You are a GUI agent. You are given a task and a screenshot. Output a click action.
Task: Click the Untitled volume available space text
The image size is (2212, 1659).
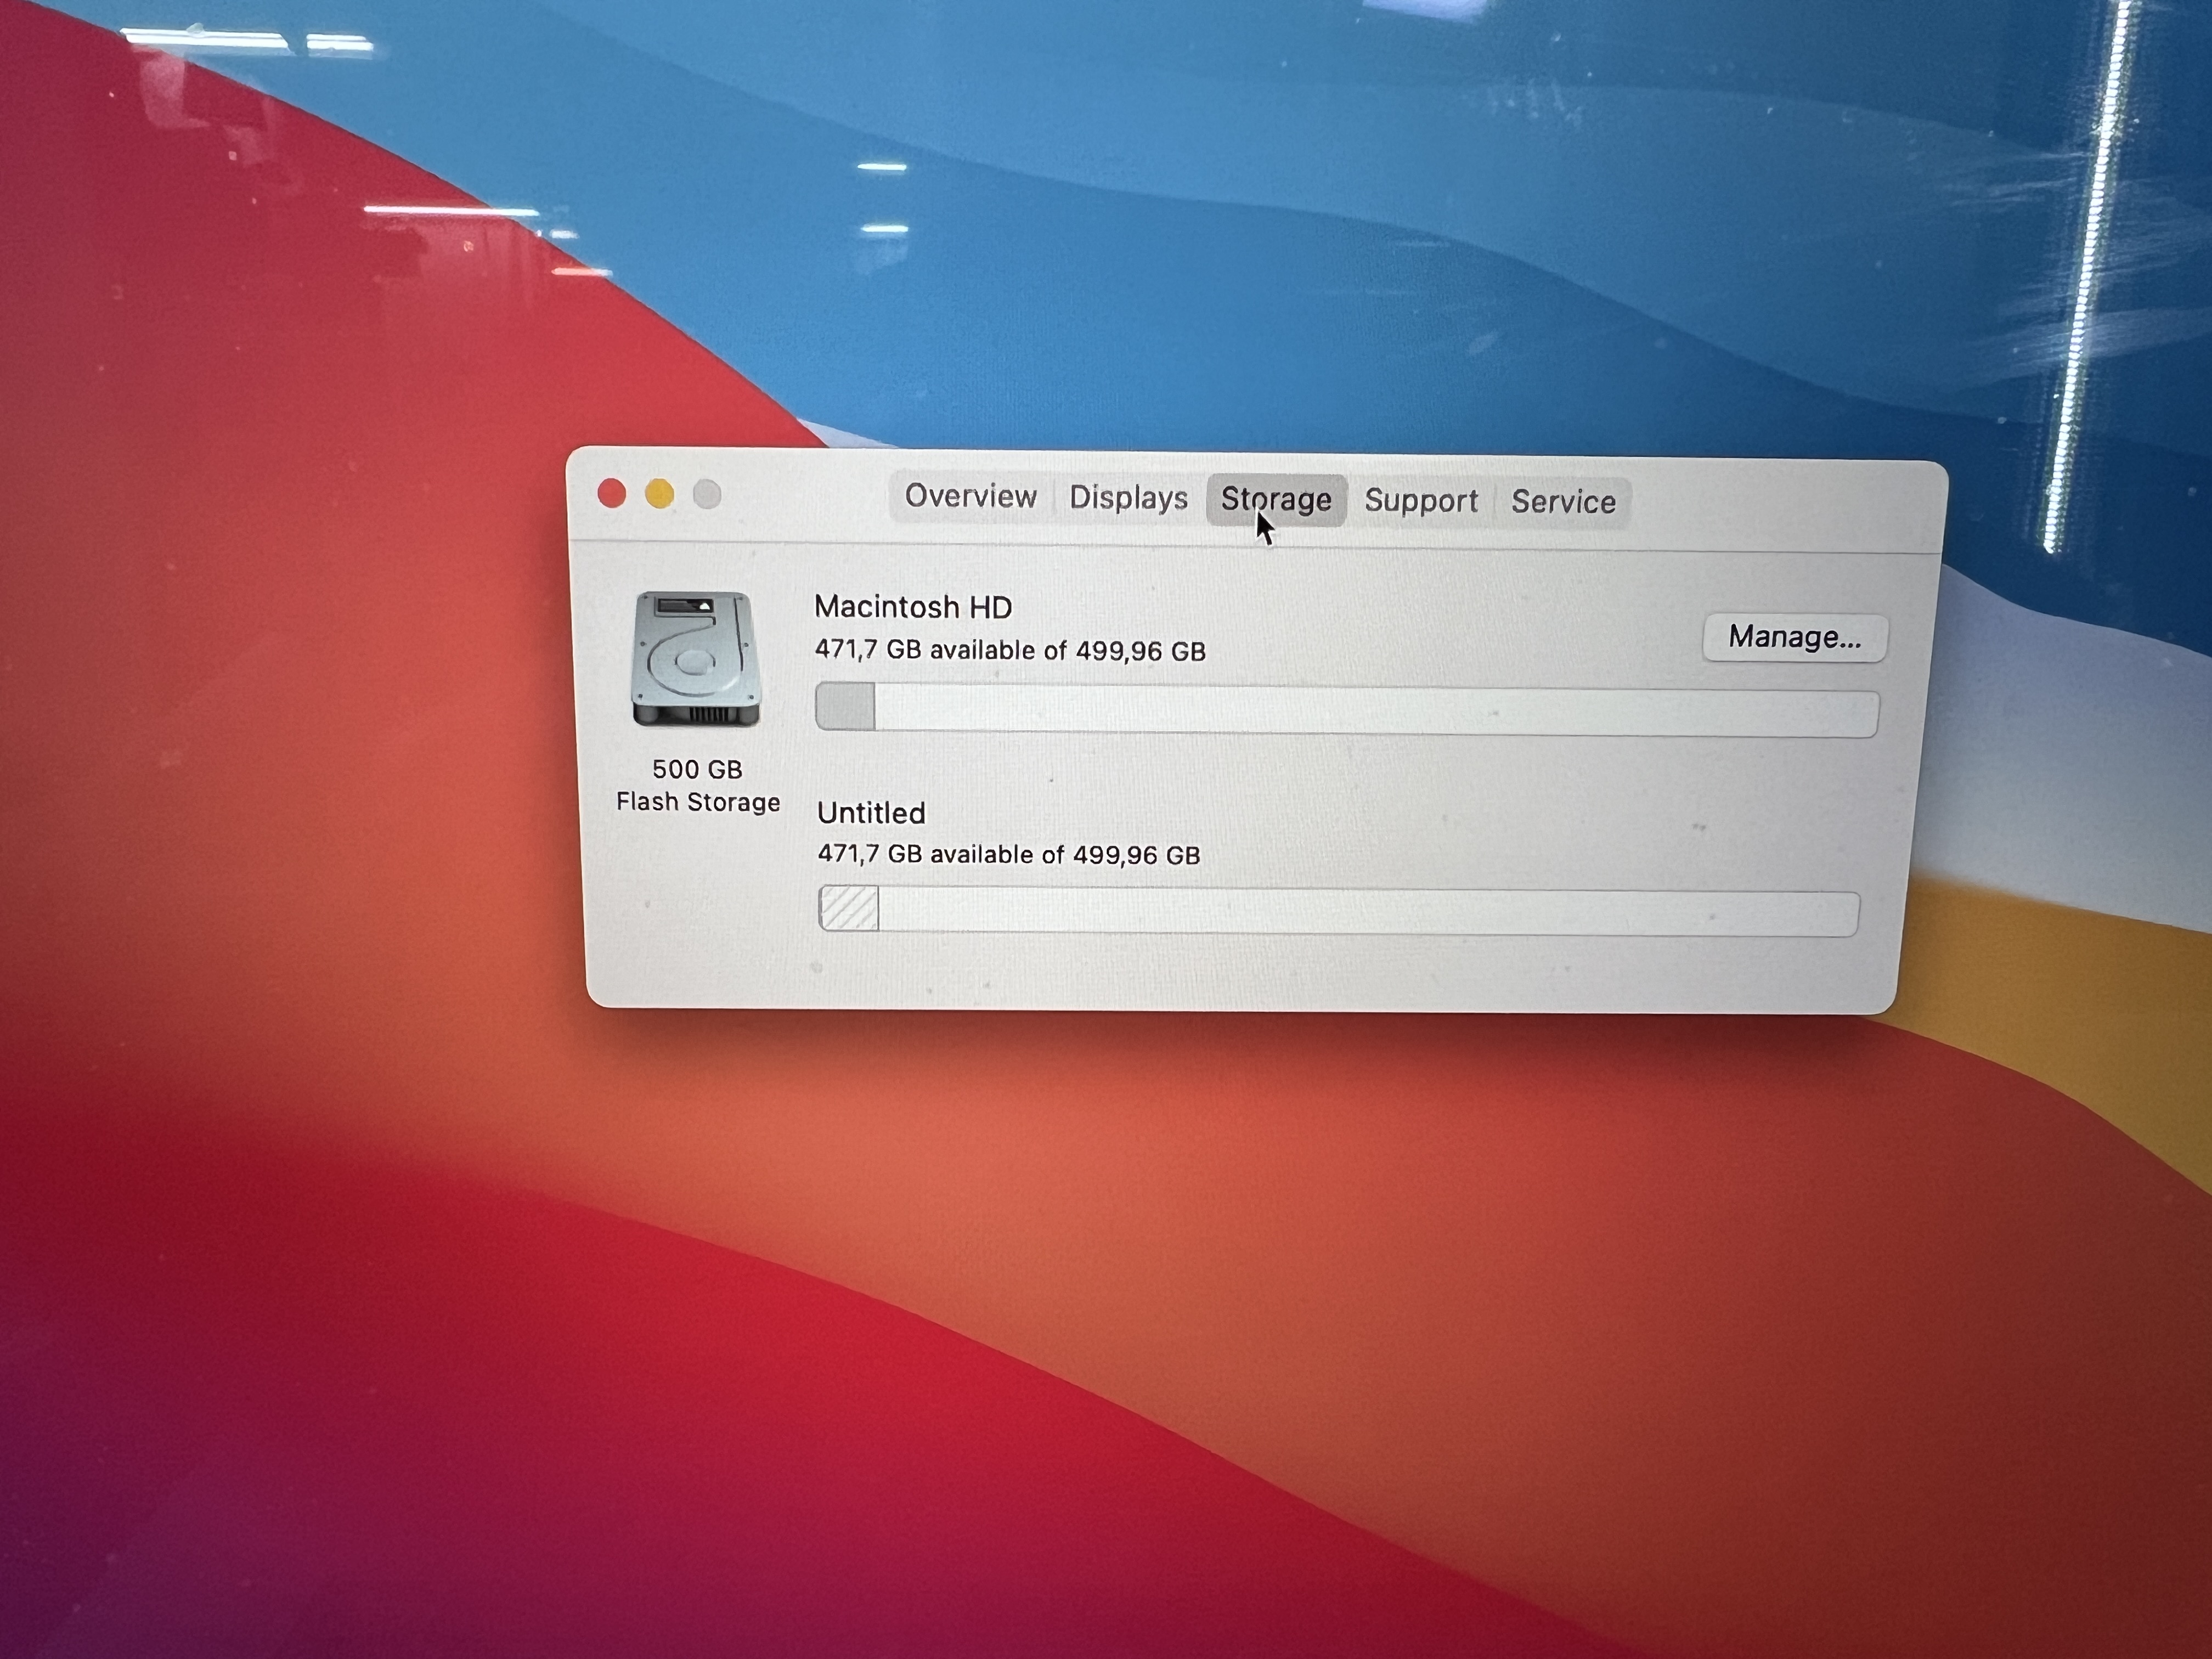pyautogui.click(x=1008, y=854)
